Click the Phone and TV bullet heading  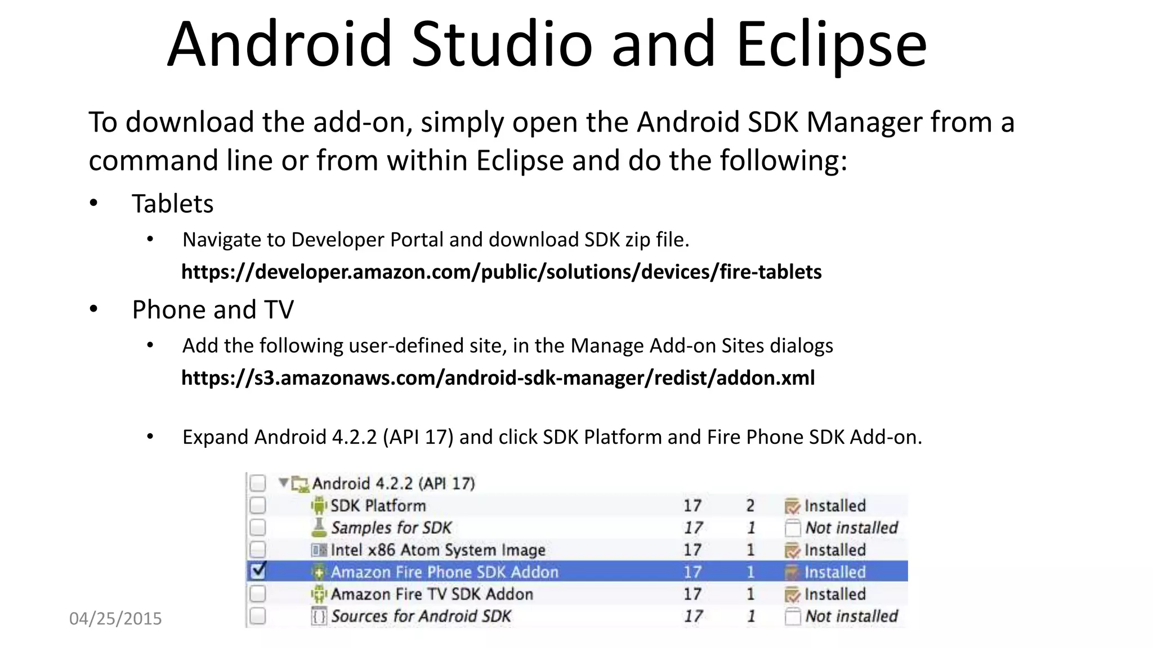pos(213,309)
